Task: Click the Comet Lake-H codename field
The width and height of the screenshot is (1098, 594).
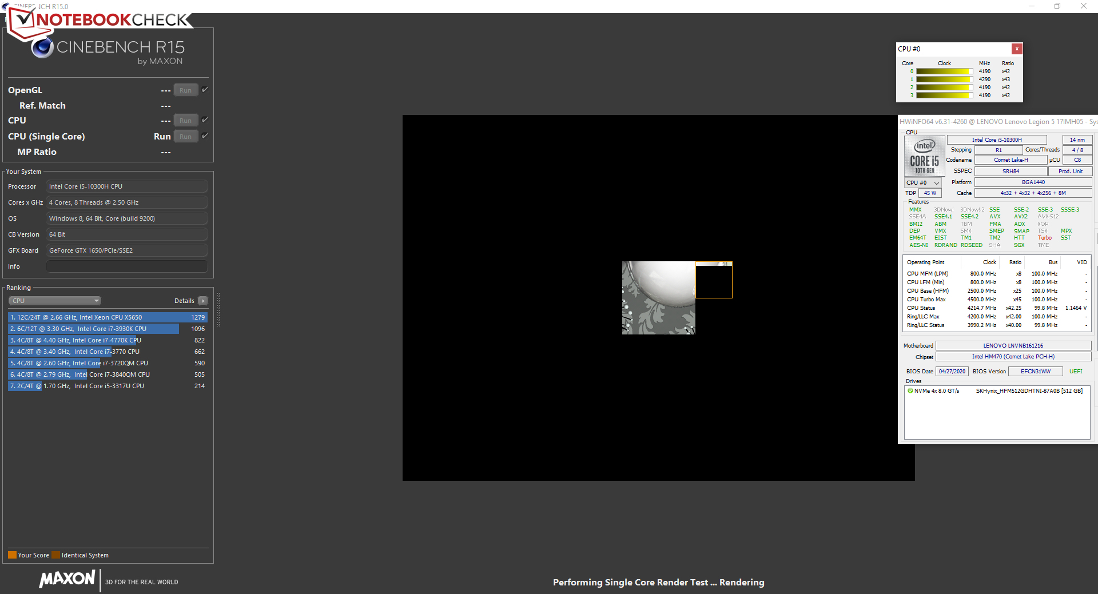Action: (x=1011, y=160)
